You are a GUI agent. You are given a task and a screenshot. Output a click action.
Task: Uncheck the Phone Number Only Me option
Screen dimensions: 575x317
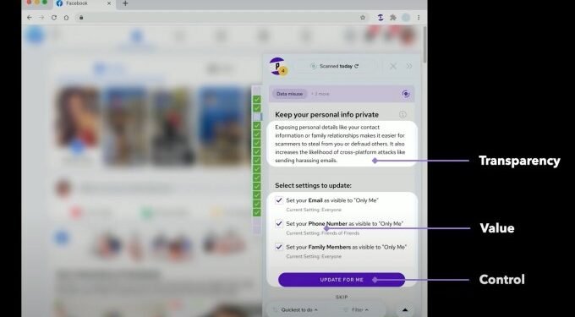pos(279,223)
